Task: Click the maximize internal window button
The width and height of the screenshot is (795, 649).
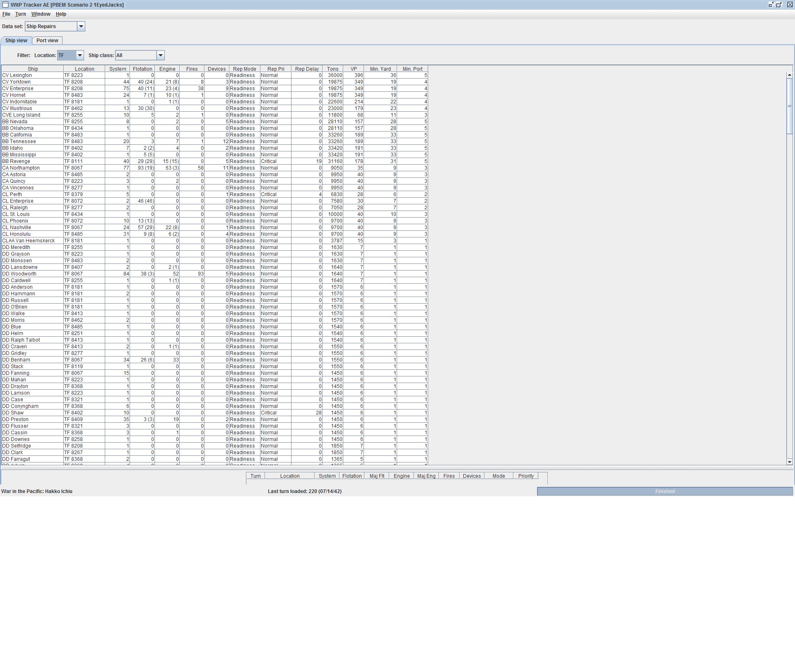Action: pyautogui.click(x=779, y=5)
